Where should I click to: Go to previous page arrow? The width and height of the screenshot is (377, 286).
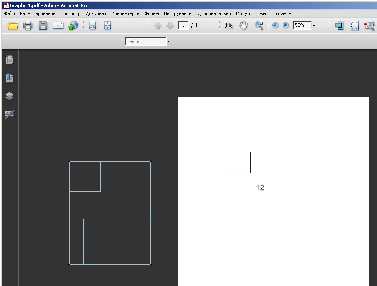point(158,26)
